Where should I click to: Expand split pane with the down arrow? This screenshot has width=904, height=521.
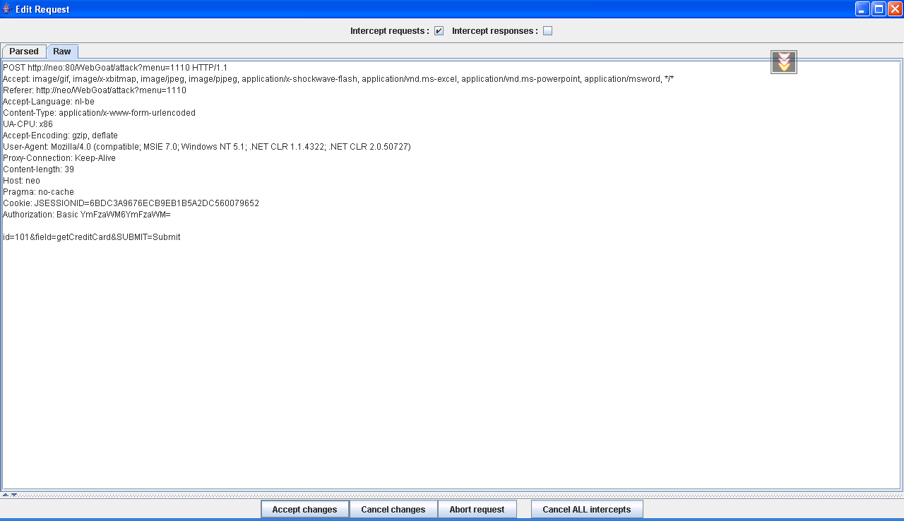click(13, 495)
